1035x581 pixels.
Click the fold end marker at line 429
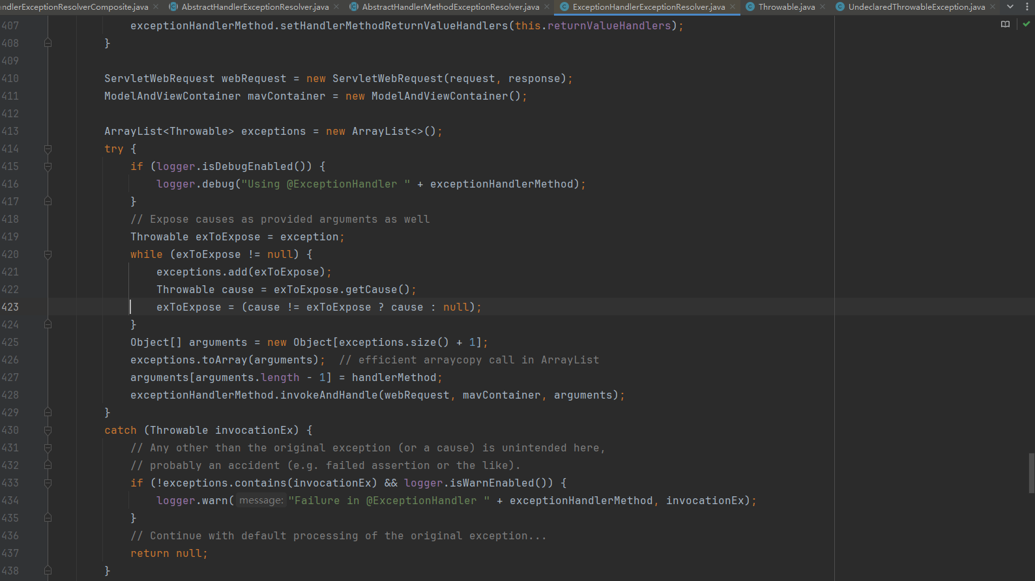[x=48, y=412]
